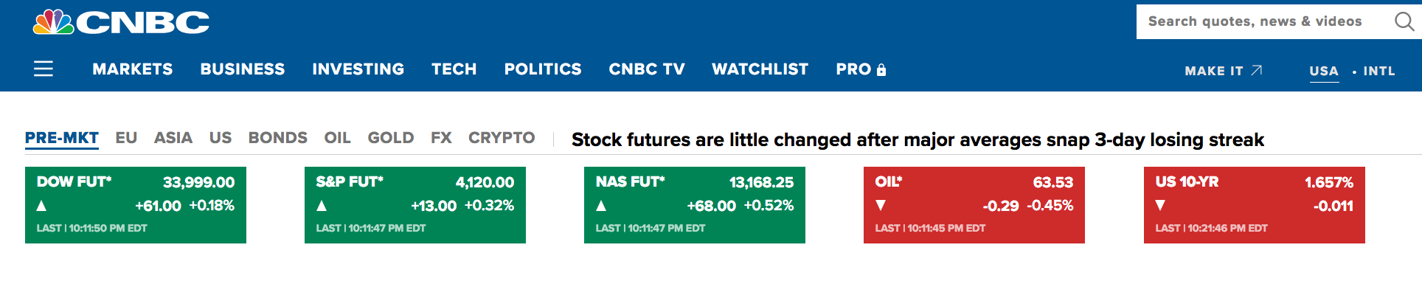The height and width of the screenshot is (301, 1422).
Task: Click the Dow futures up arrow
Action: 41,206
